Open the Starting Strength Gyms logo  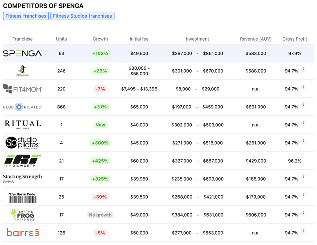click(x=22, y=179)
